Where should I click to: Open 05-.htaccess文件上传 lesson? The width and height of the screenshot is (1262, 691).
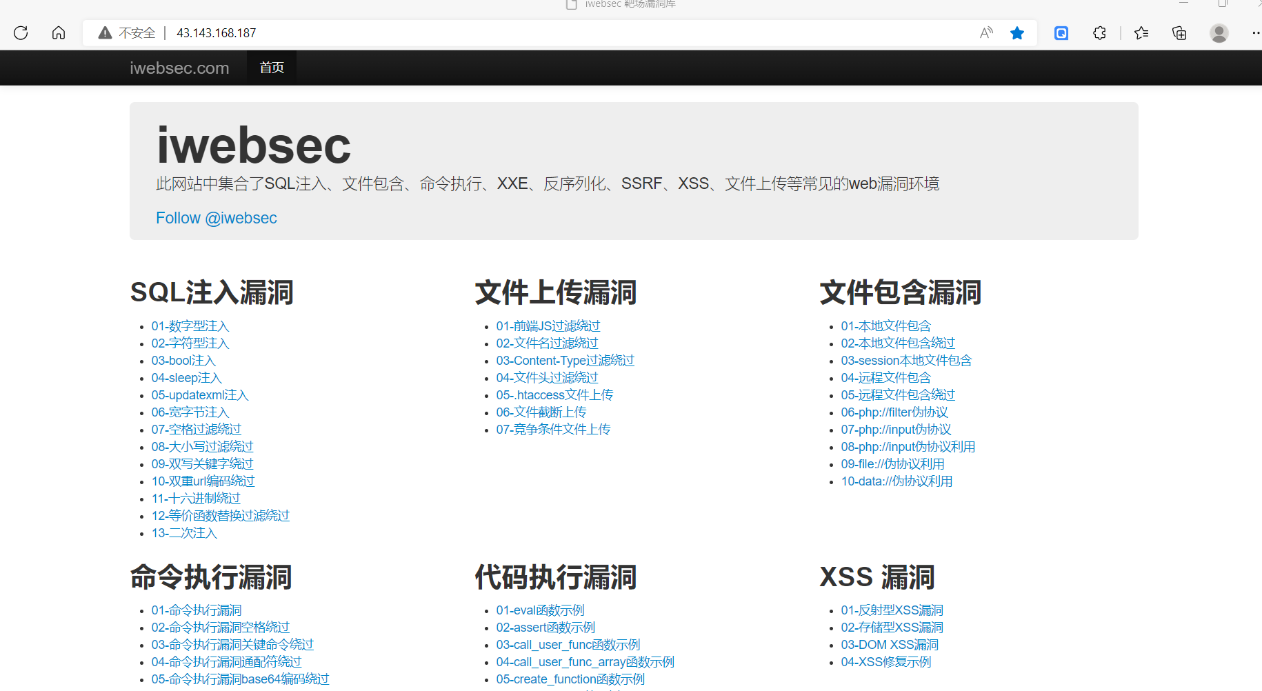555,395
